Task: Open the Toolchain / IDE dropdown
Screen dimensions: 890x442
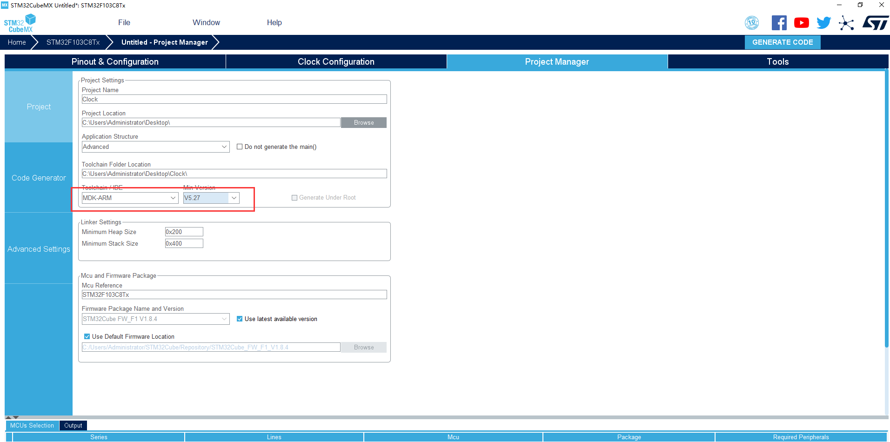Action: [130, 198]
